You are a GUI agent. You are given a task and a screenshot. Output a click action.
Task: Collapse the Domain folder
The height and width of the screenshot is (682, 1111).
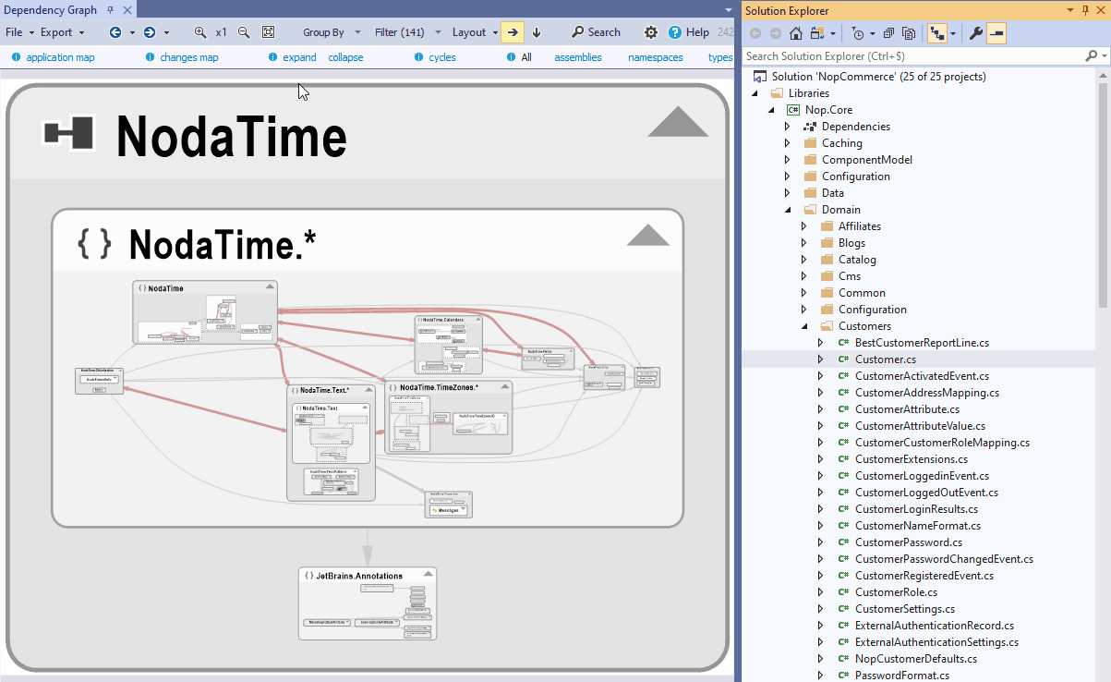pos(788,210)
